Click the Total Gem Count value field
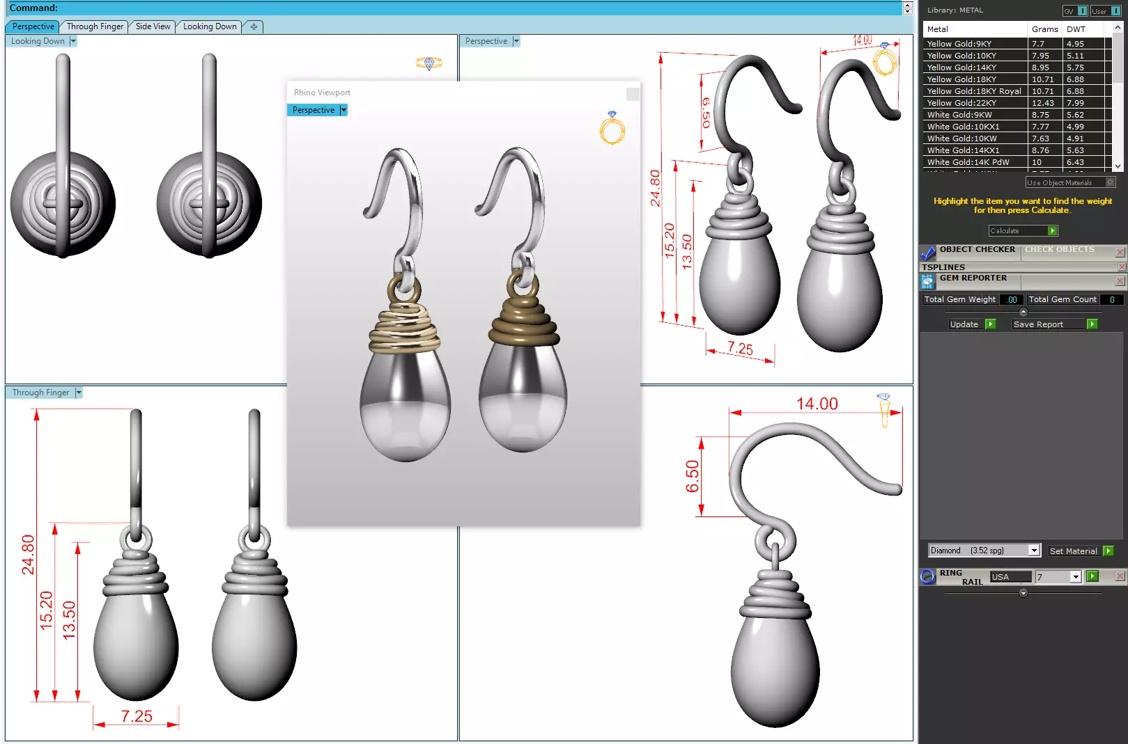This screenshot has width=1128, height=744. [x=1112, y=299]
